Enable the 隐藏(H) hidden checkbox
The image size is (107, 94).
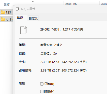coord(42,91)
